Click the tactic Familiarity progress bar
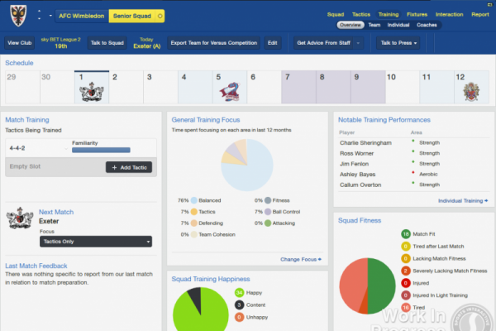The height and width of the screenshot is (331, 496). click(x=101, y=150)
